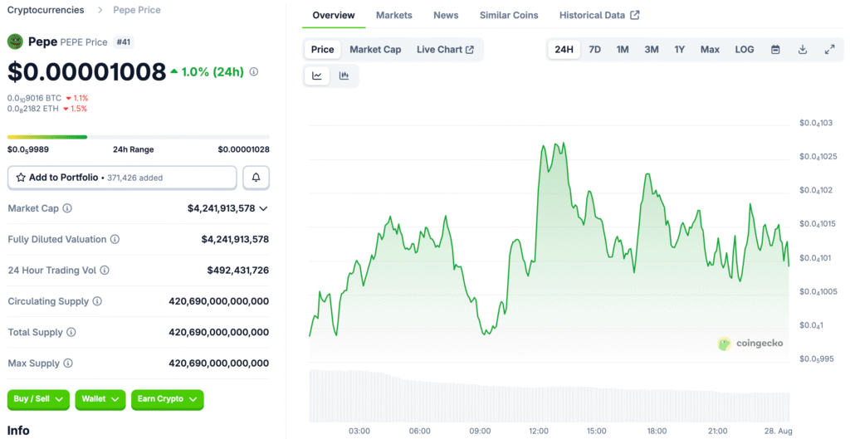Click the Cryptocurrencies breadcrumb link
Screen dimensions: 850x439
pyautogui.click(x=46, y=10)
